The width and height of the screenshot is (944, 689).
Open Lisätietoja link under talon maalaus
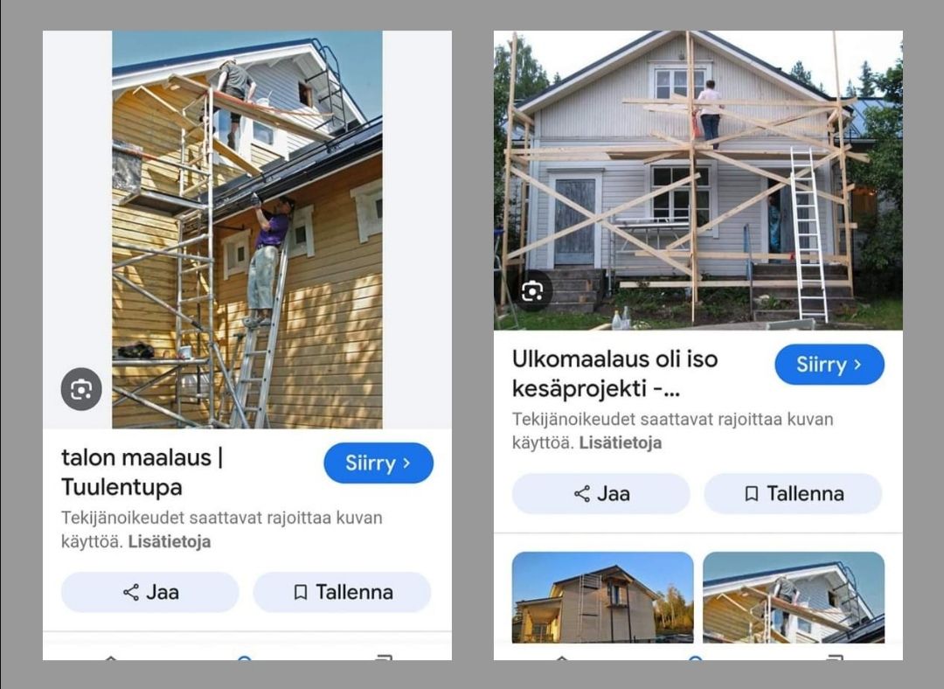[170, 541]
